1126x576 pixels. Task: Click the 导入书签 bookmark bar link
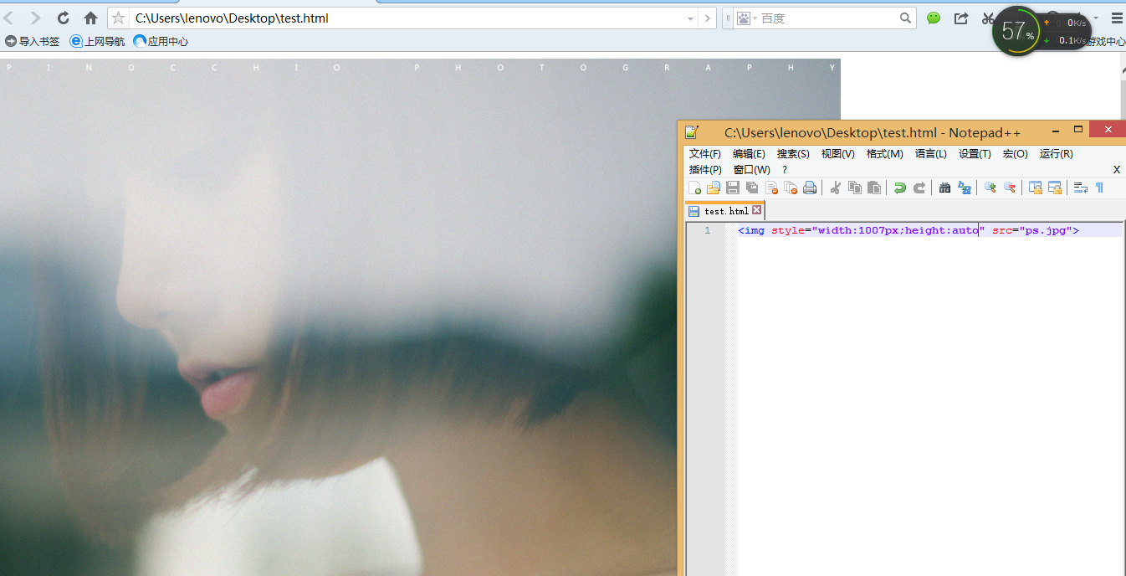coord(32,41)
